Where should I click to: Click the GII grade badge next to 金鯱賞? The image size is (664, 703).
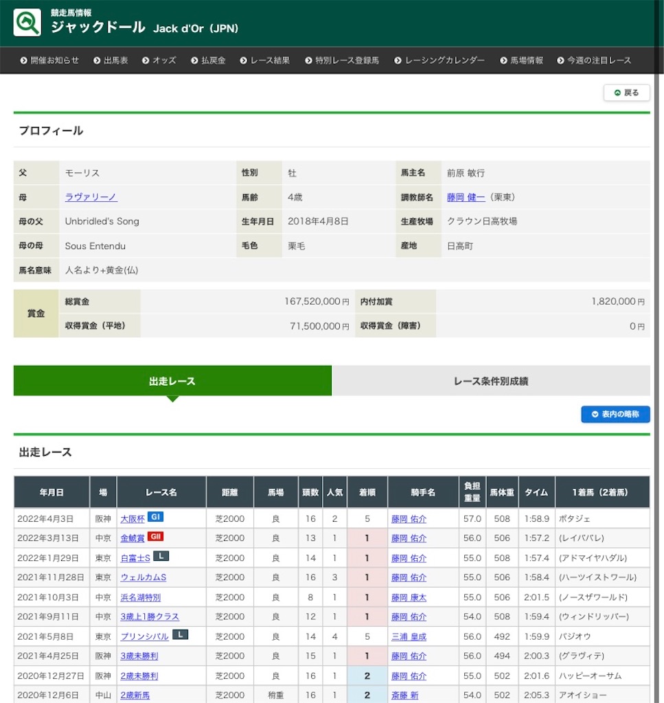pos(155,536)
